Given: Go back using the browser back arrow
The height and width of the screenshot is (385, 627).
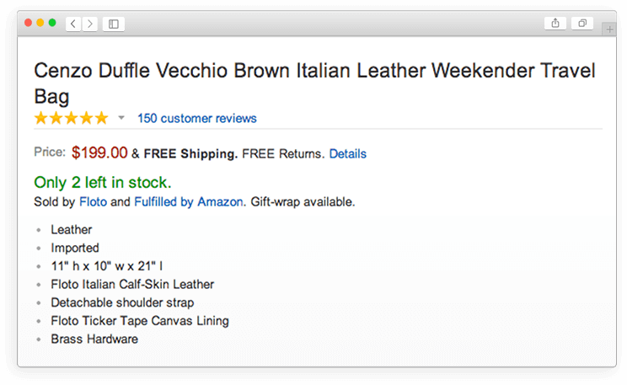Looking at the screenshot, I should [73, 24].
